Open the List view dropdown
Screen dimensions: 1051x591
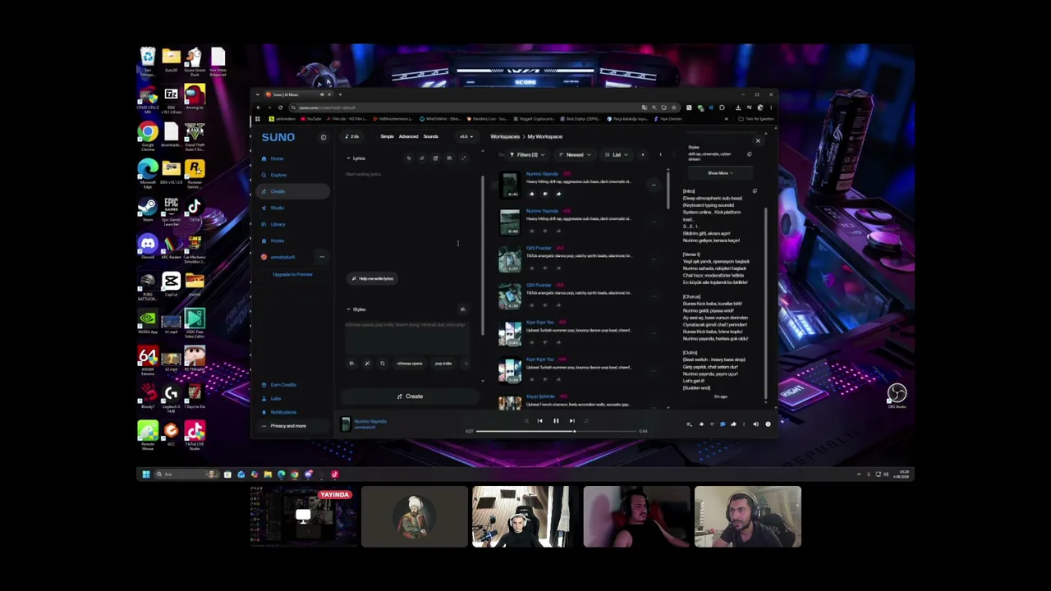[616, 155]
